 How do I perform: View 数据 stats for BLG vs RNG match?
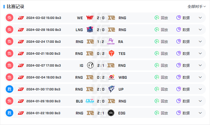coord(183,101)
